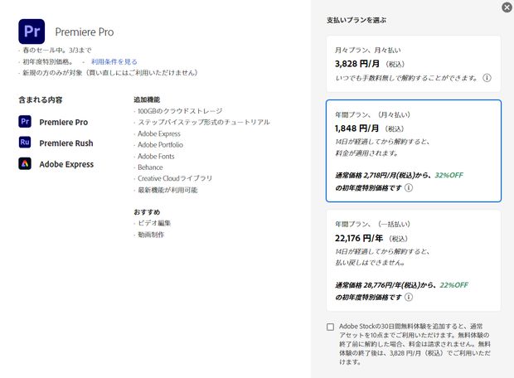Click Premiere Rush in included contents

66,143
